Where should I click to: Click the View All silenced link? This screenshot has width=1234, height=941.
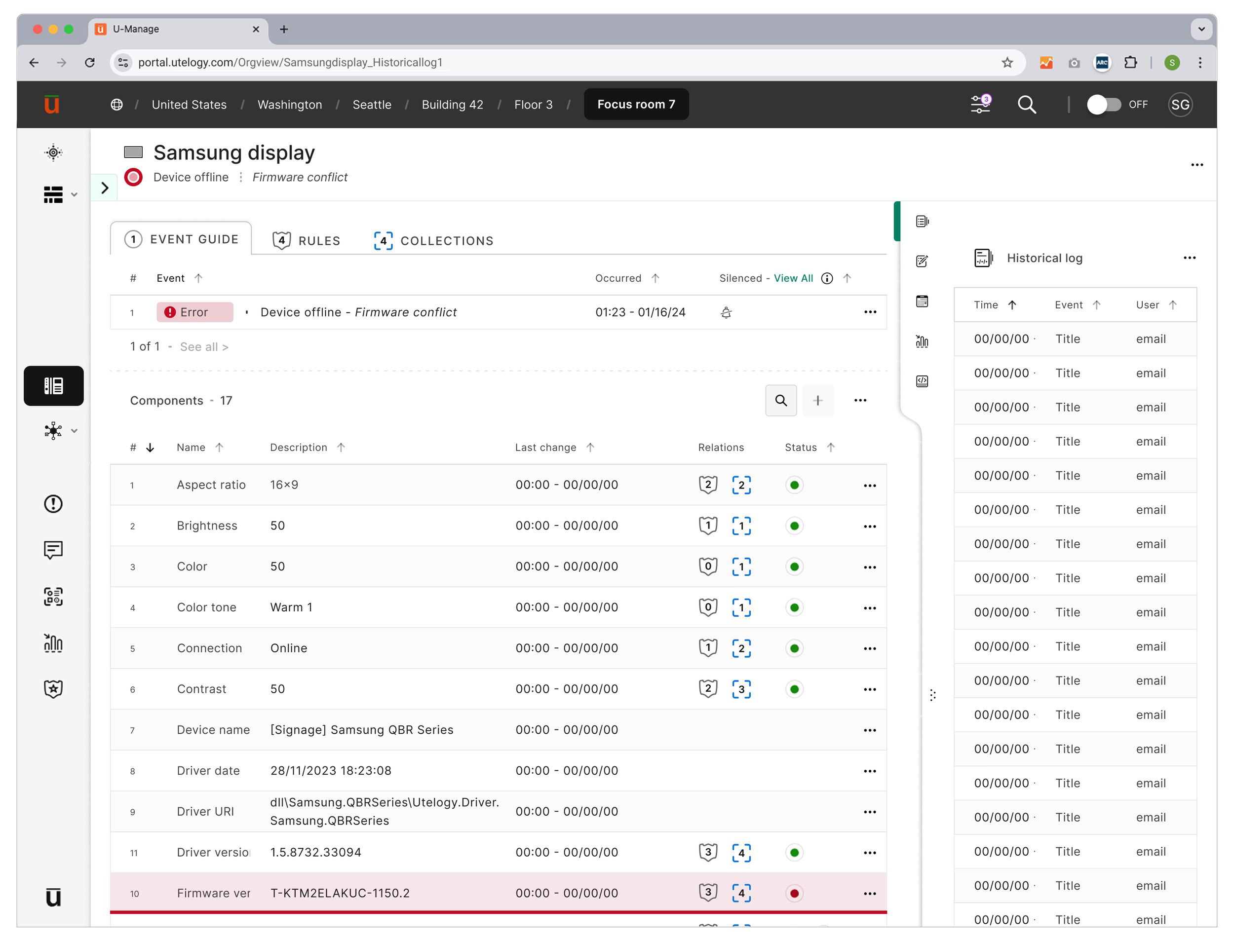tap(793, 278)
